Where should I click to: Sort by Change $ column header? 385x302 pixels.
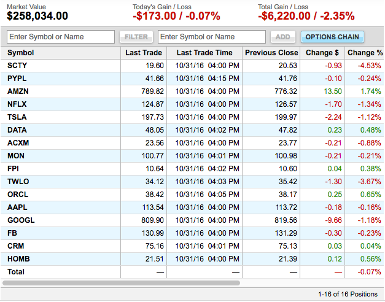(322, 53)
